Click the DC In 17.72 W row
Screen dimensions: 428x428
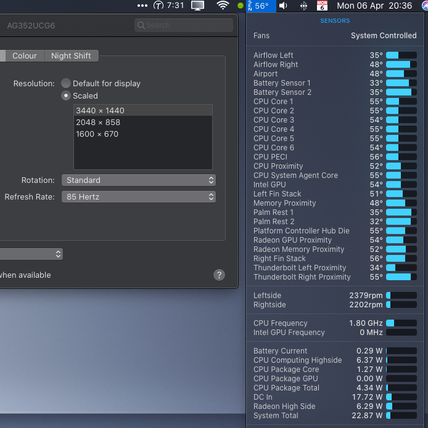[x=335, y=397]
